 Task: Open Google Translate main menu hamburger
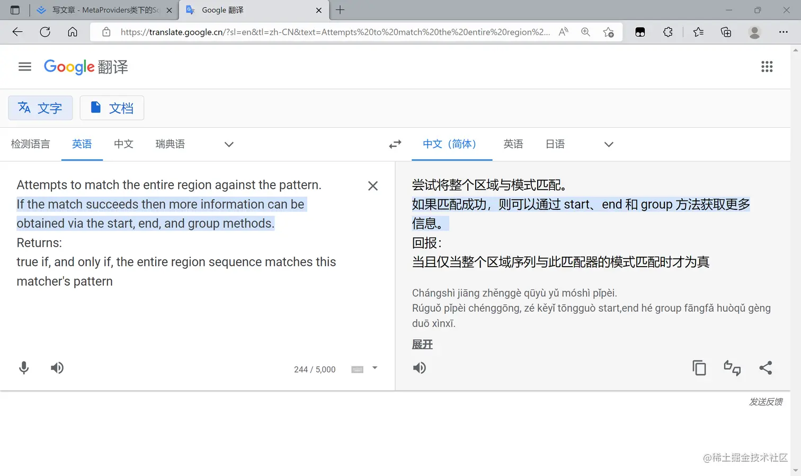click(25, 67)
